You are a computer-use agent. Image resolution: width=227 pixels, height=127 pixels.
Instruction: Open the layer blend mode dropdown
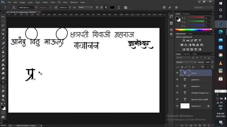pyautogui.click(x=186, y=62)
